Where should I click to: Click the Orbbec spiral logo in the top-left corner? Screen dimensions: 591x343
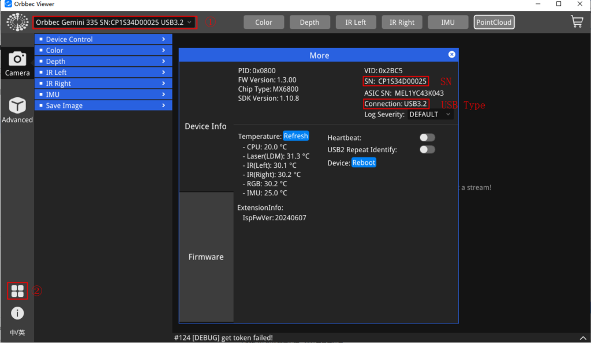tap(17, 22)
